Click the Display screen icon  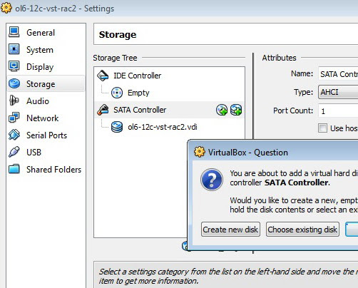click(14, 66)
